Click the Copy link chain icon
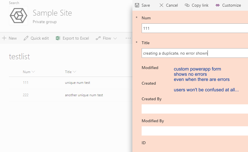The image size is (248, 152). (x=187, y=5)
